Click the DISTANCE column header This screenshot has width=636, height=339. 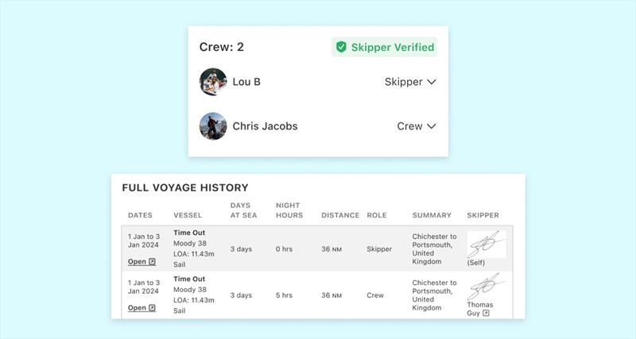click(340, 215)
